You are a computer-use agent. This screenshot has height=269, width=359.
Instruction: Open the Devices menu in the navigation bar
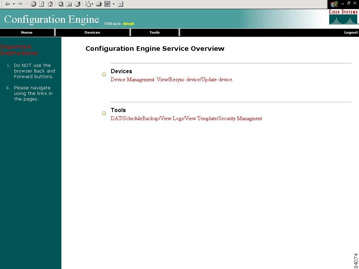92,32
